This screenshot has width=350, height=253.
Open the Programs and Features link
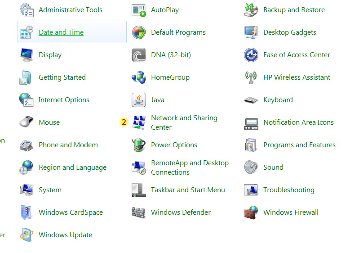(x=299, y=145)
